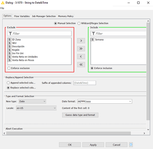Click the horizontal scrollbar at the bottom
This screenshot has width=153, height=149.
pos(69,133)
